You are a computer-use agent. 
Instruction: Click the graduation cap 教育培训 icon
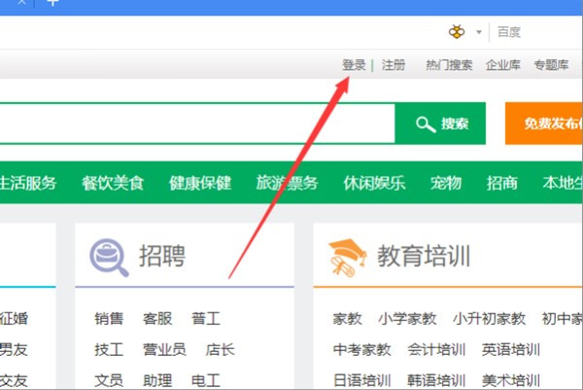[x=347, y=258]
